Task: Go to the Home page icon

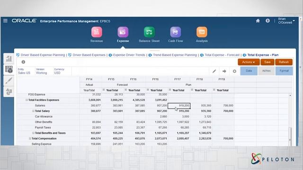Action: pos(258,21)
